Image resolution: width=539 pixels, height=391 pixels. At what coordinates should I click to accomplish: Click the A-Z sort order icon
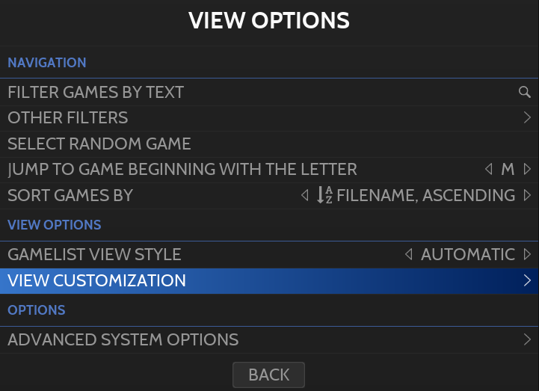tap(324, 195)
